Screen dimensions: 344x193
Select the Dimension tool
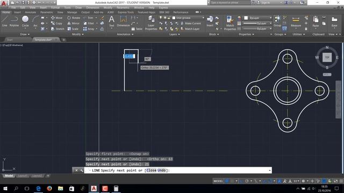coord(123,21)
